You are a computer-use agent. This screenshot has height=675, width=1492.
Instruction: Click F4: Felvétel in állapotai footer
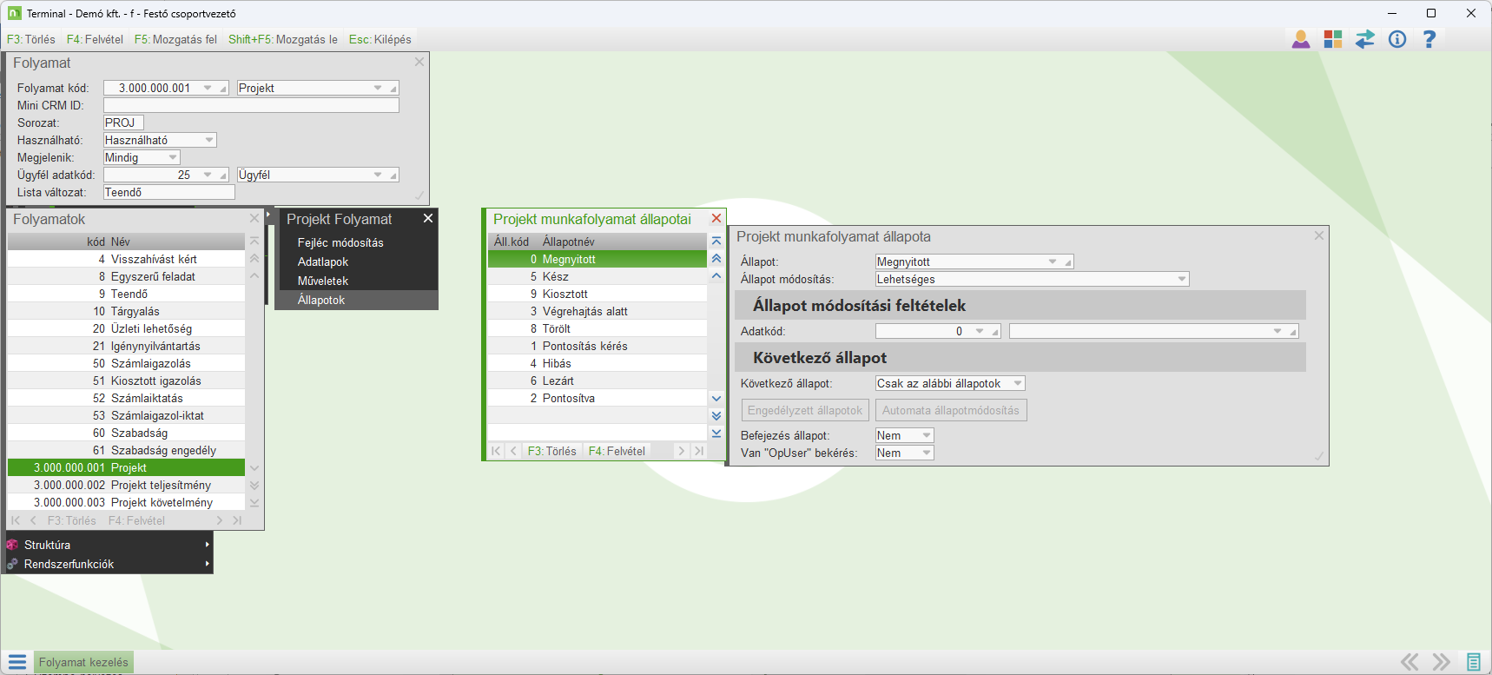(x=617, y=451)
